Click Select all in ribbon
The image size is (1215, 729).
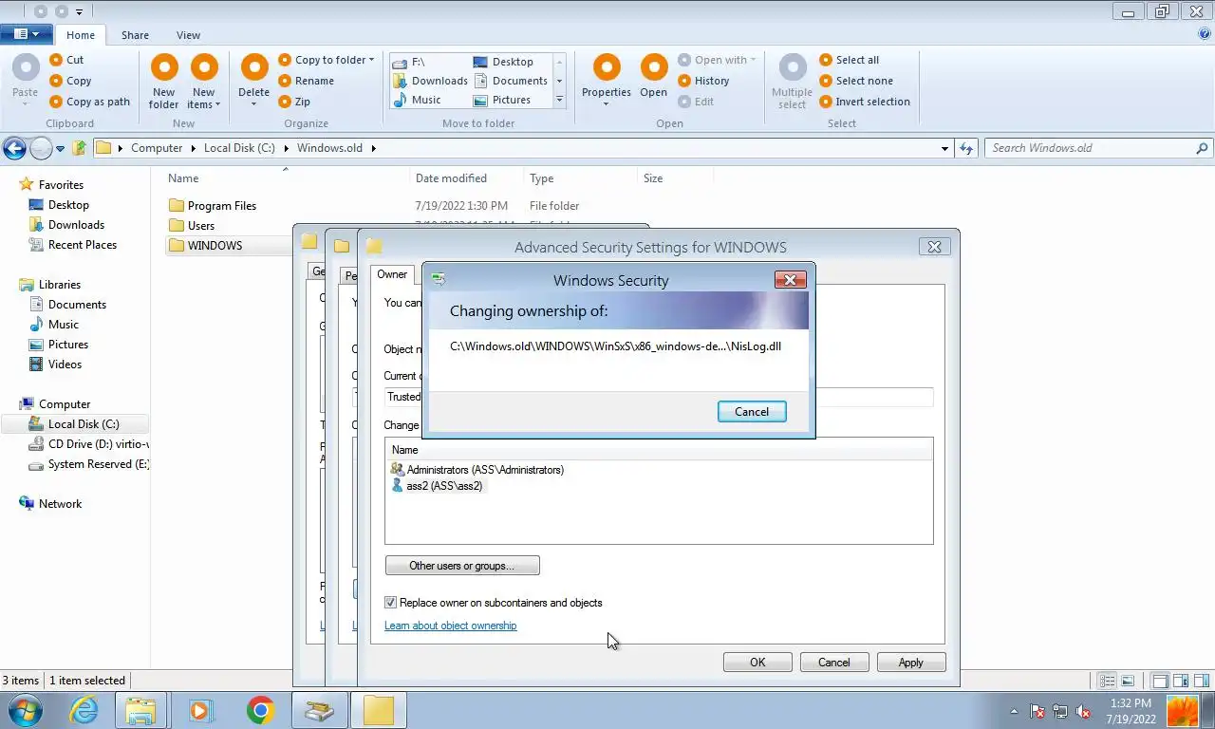(849, 60)
